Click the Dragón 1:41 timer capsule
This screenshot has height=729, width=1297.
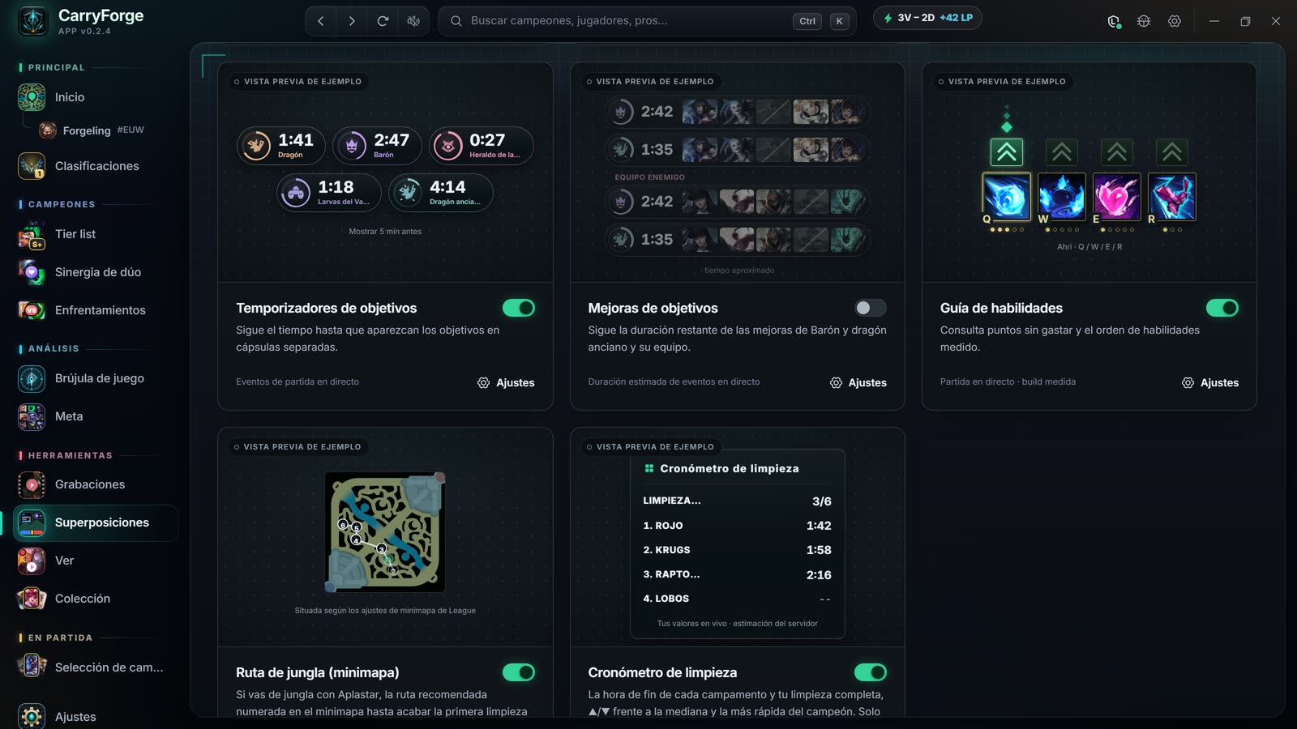281,146
